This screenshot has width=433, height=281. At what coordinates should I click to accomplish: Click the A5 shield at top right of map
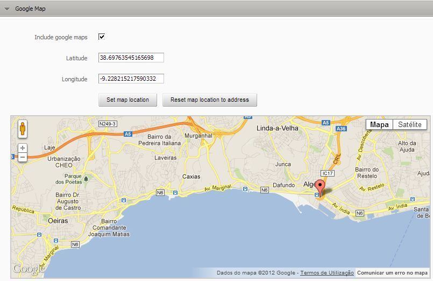326,123
